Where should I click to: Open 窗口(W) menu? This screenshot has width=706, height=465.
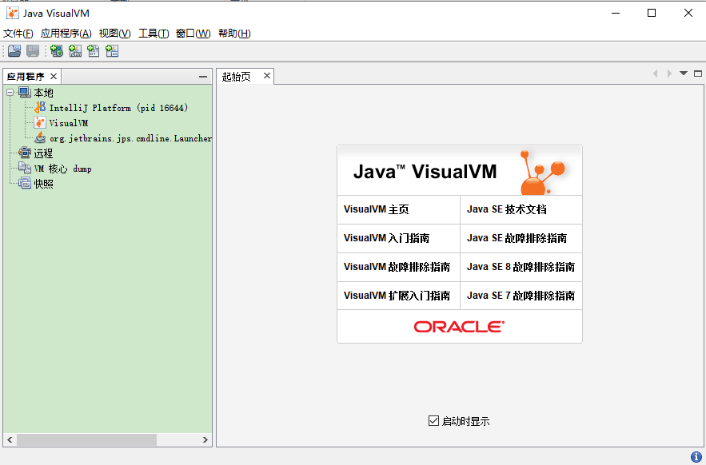click(x=193, y=34)
